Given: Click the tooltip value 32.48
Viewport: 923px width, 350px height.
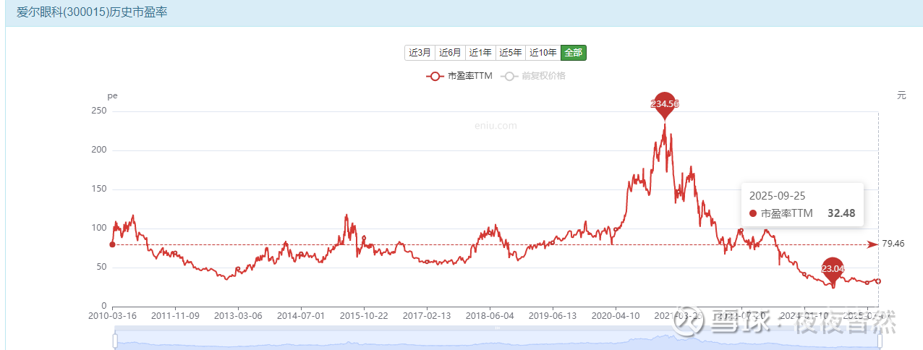Looking at the screenshot, I should pos(841,213).
